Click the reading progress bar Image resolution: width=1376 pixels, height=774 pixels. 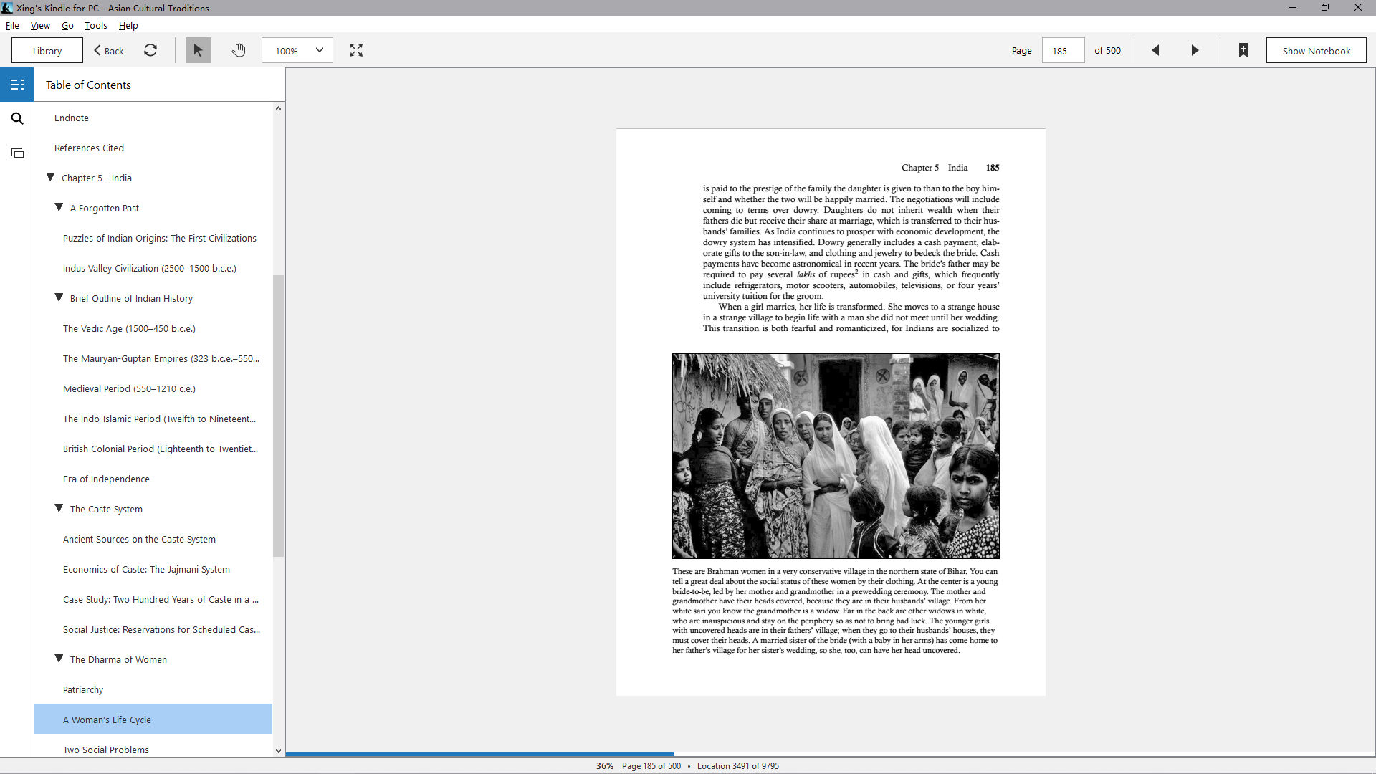click(x=830, y=754)
